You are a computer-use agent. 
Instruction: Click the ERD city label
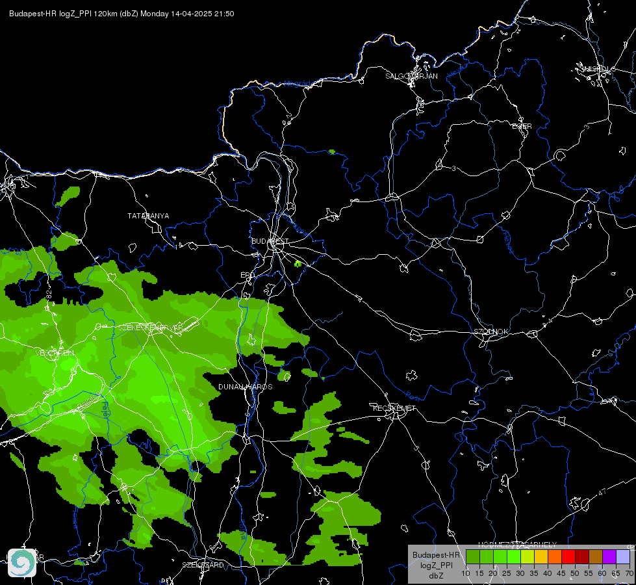click(248, 275)
